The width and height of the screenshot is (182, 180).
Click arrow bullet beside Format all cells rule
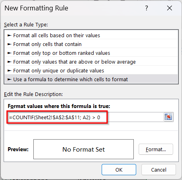(x=9, y=36)
